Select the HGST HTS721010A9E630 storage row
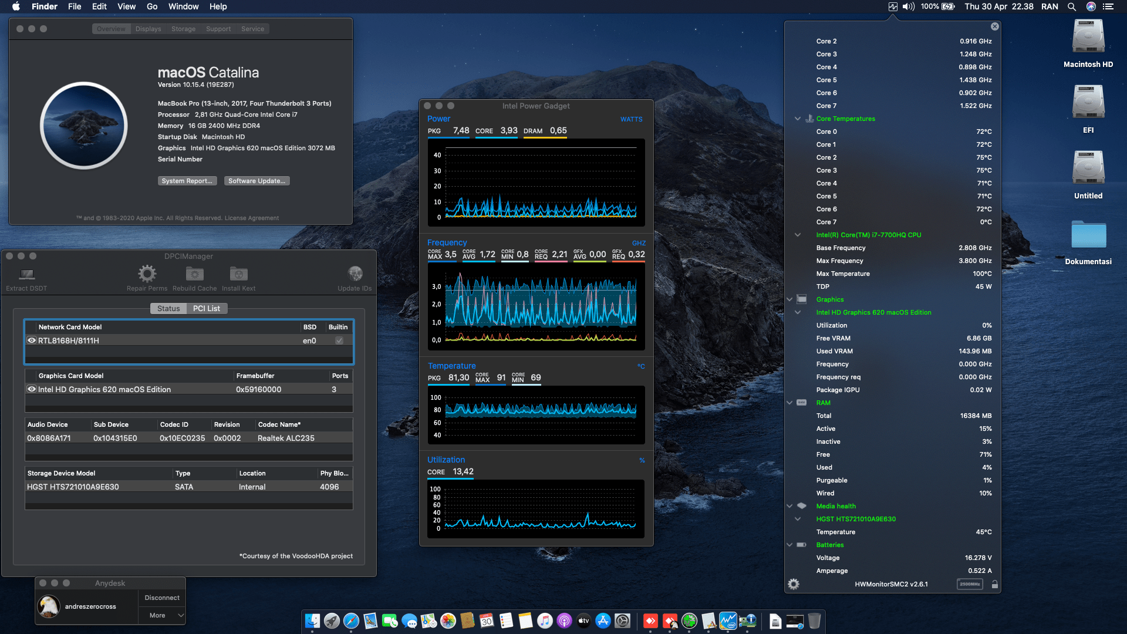Screen dimensions: 1127x634 [189, 487]
